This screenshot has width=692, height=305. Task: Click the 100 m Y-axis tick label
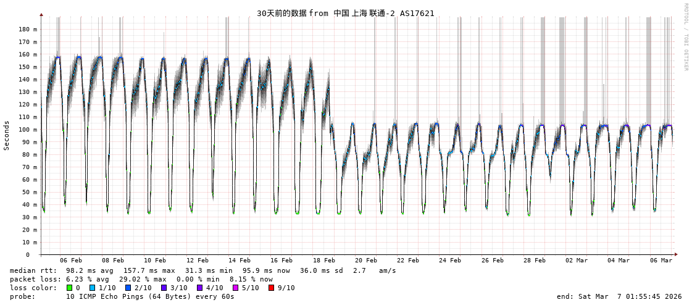[x=28, y=130]
